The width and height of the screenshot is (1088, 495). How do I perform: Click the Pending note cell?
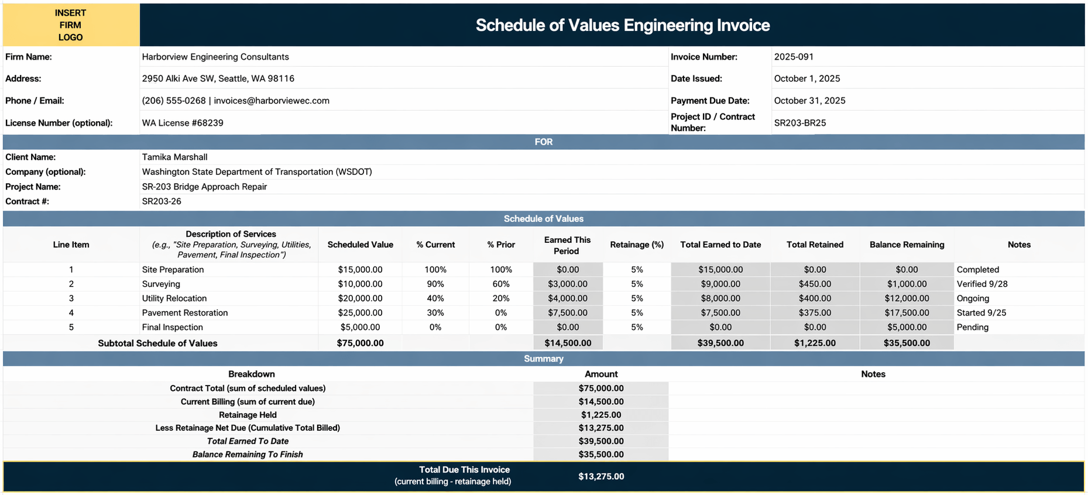(x=1019, y=327)
